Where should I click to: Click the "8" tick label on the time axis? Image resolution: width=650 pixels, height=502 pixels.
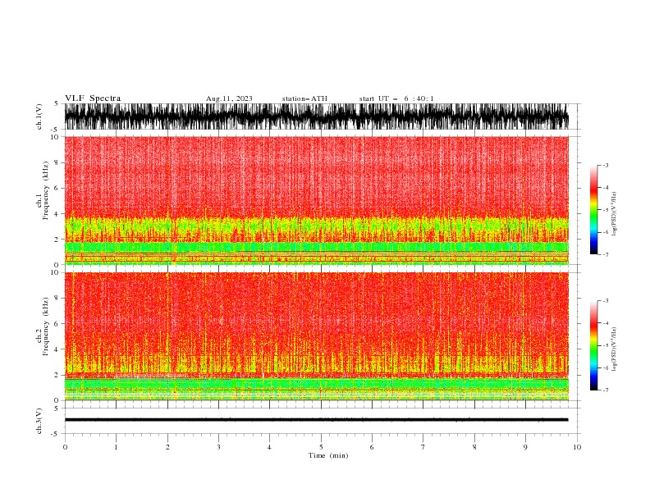474,447
